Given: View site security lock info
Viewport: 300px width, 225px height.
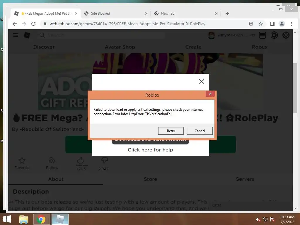Looking at the screenshot, I should (45, 24).
